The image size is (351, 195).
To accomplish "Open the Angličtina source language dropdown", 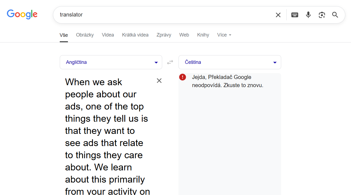I will 111,62.
